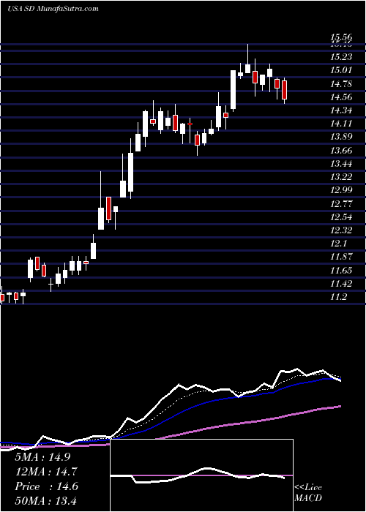Click the 12MA : 14.7 readout
The height and width of the screenshot is (512, 366).
coord(47,472)
